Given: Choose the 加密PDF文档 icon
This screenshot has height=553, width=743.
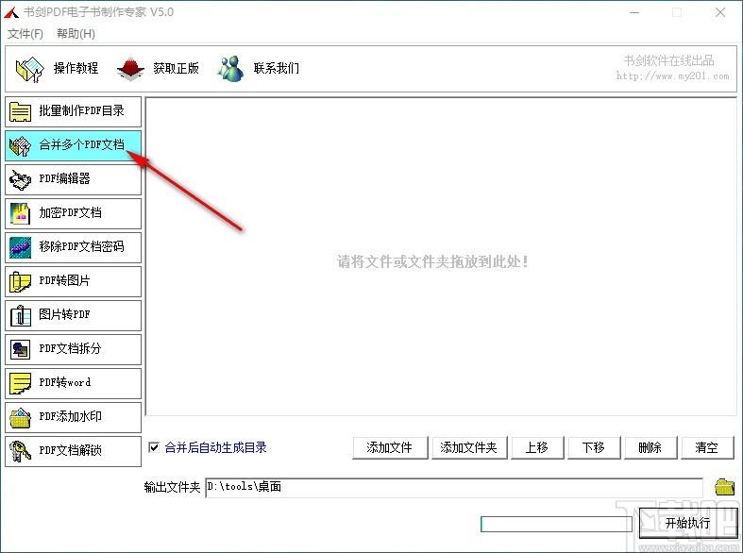Looking at the screenshot, I should pyautogui.click(x=21, y=213).
